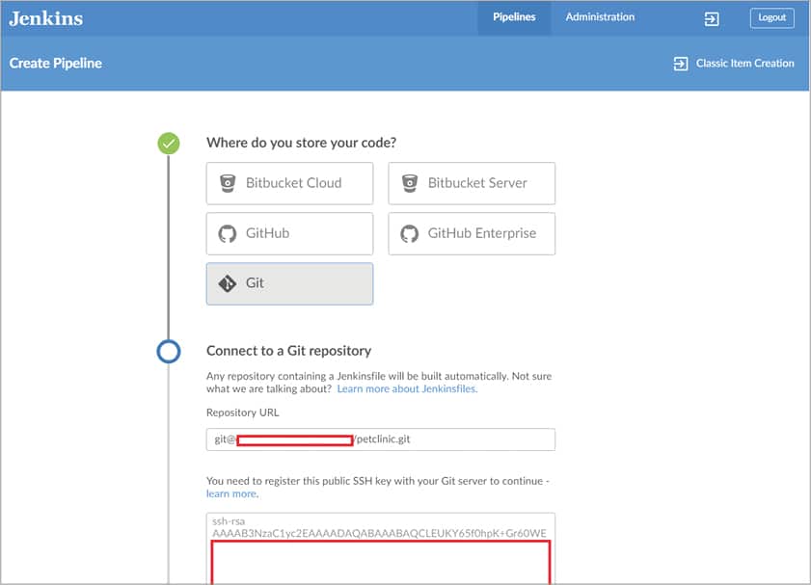This screenshot has height=585, width=811.
Task: Click the green completed step checkmark
Action: 169,144
